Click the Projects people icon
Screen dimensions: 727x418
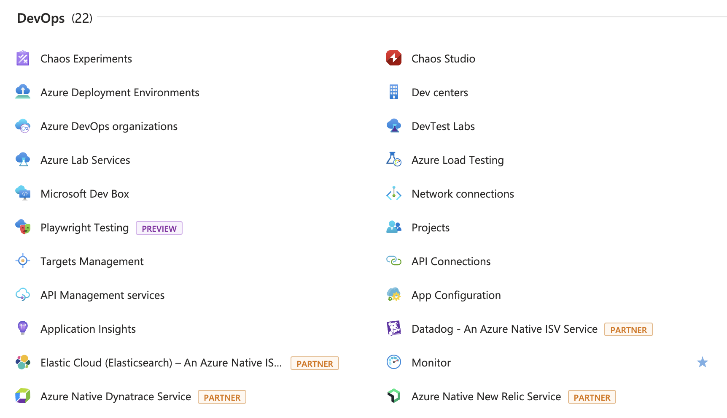click(x=394, y=227)
